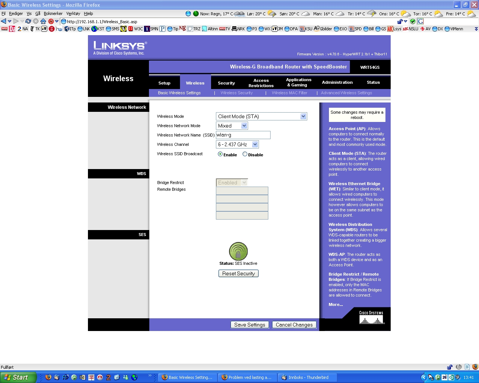Open the LNK bookmark in bookmarks toolbar
Screen dimensions: 479x383
click(x=83, y=29)
